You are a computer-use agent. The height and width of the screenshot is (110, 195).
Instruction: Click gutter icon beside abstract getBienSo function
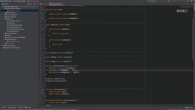pos(43,18)
